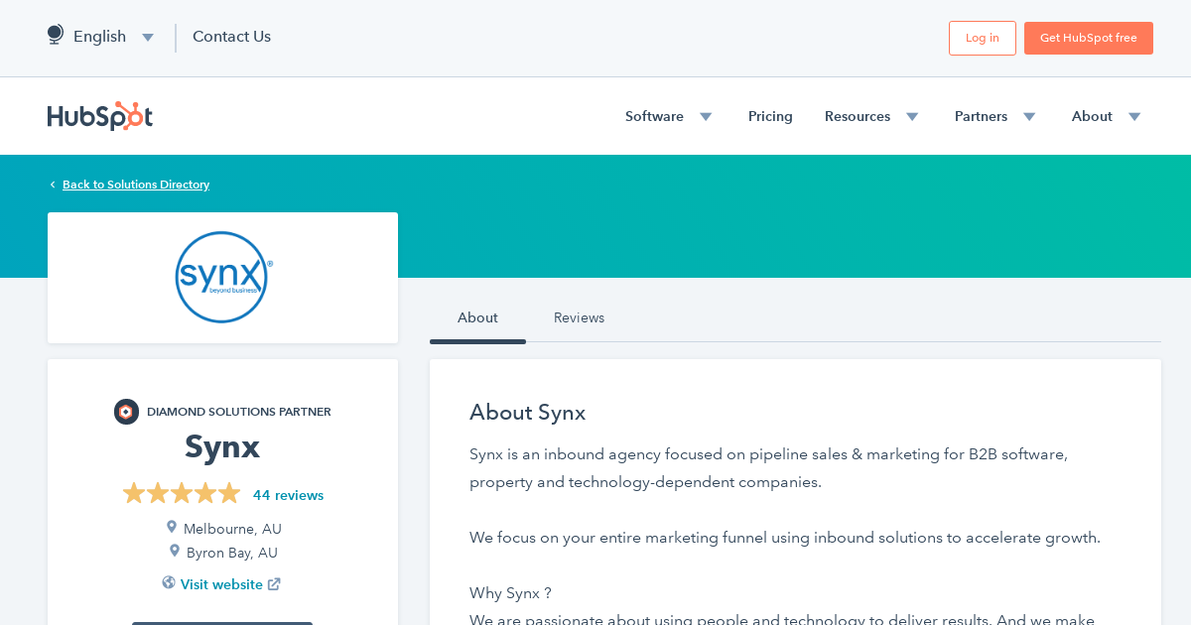Select the Diamond Solutions Partner badge icon
1191x625 pixels.
point(126,411)
